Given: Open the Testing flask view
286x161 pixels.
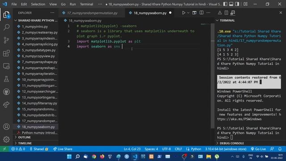Looking at the screenshot, I should pyautogui.click(x=6, y=79).
